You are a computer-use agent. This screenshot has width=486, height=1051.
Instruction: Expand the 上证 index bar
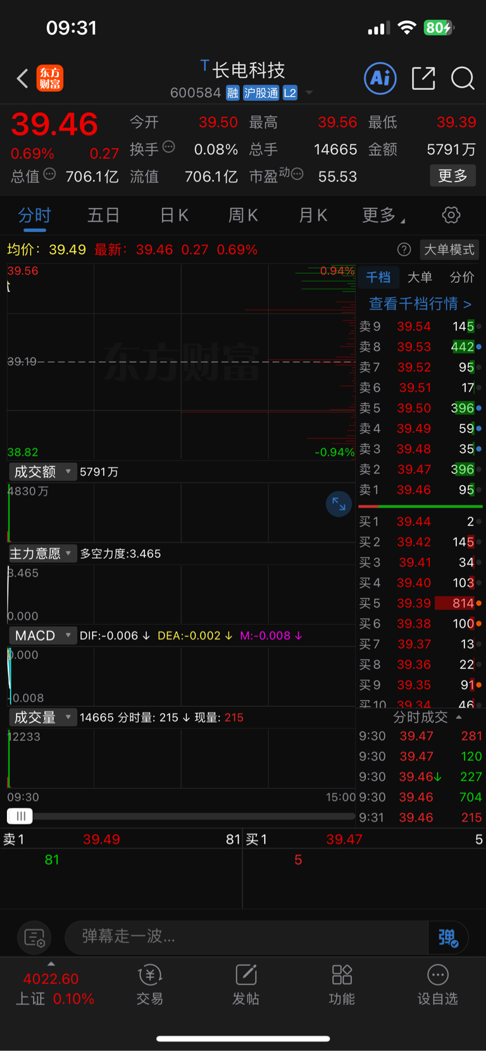[x=51, y=964]
